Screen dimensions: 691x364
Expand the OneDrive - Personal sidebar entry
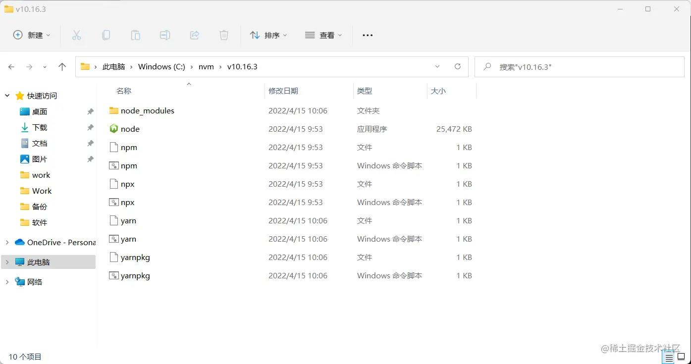point(7,242)
